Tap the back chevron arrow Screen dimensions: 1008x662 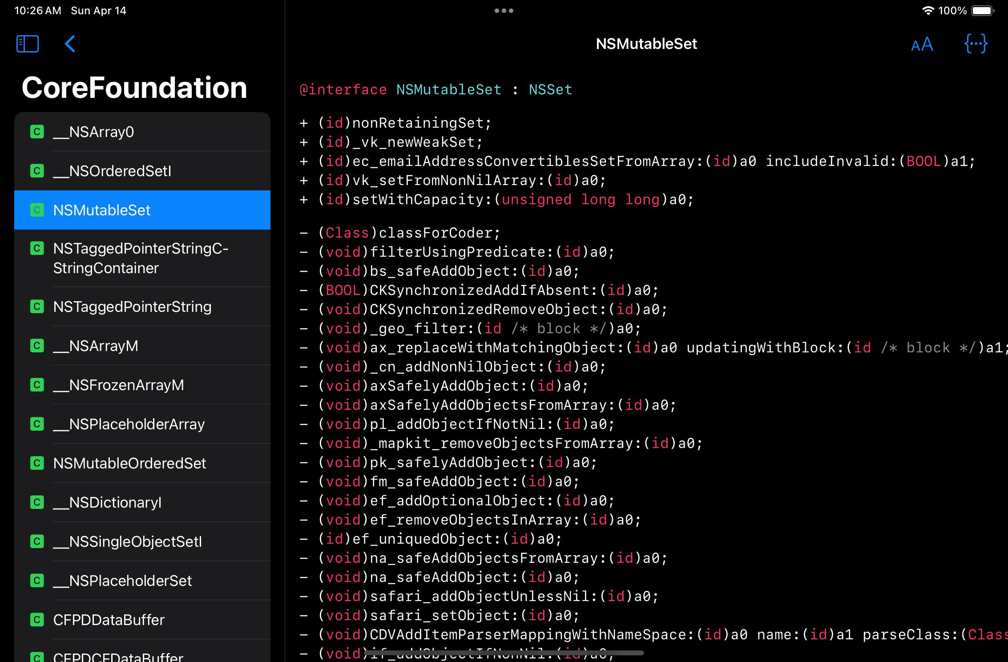tap(70, 44)
